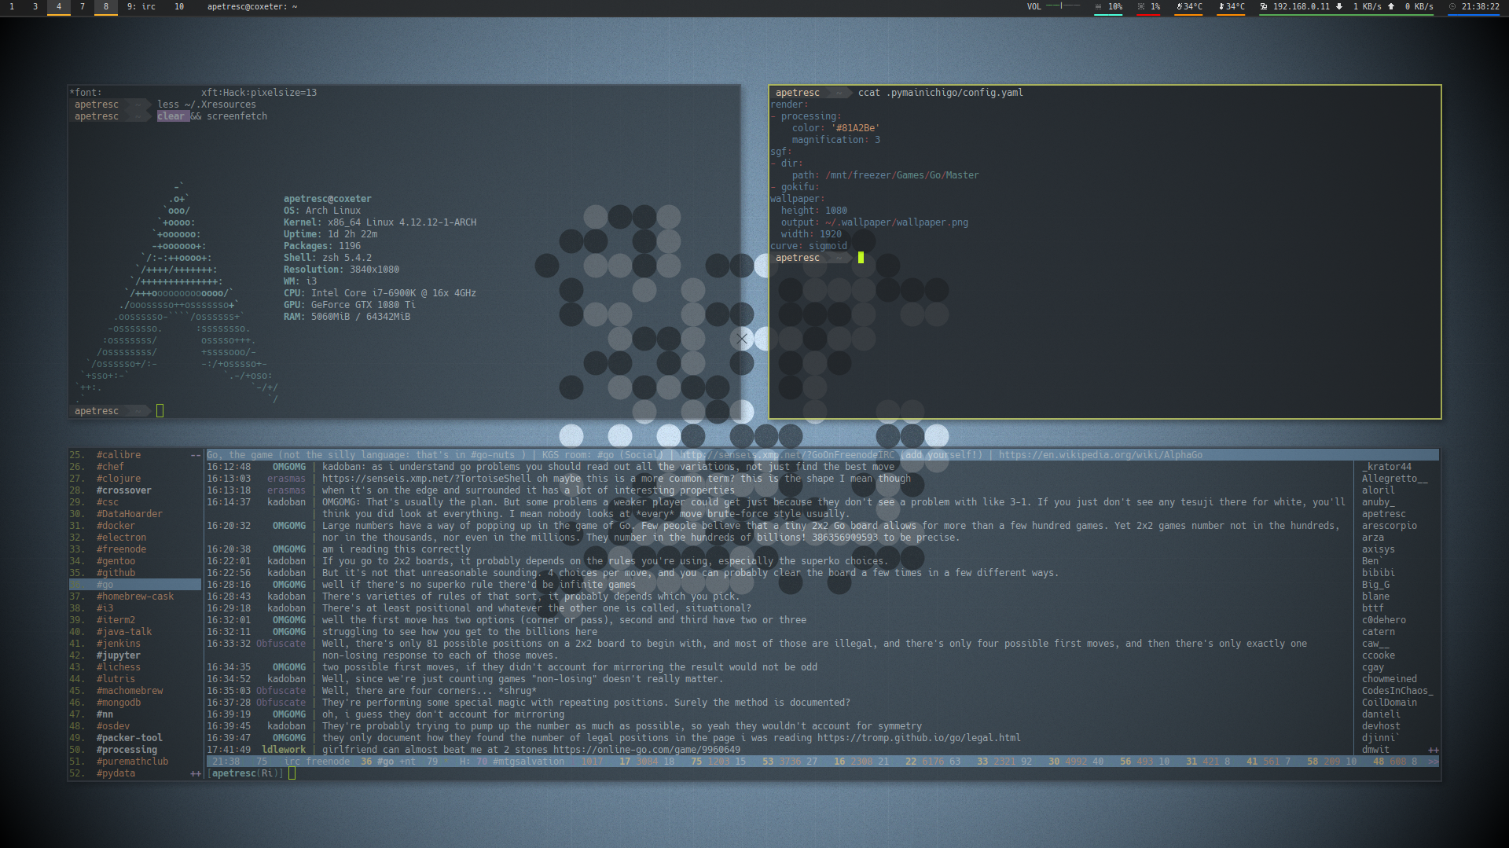Image resolution: width=1509 pixels, height=848 pixels.
Task: Click the wallpaper.png output path
Action: coord(896,222)
